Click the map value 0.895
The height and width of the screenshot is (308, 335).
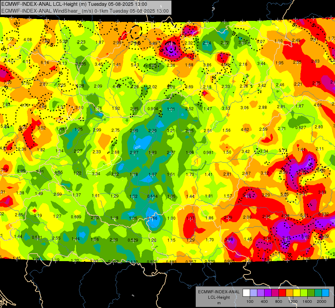81,64
